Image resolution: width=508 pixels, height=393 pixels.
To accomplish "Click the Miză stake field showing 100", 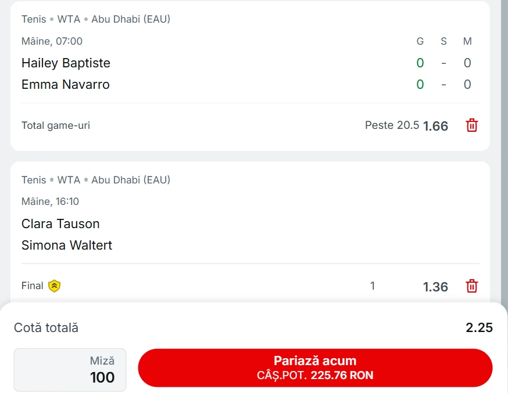I will 70,370.
